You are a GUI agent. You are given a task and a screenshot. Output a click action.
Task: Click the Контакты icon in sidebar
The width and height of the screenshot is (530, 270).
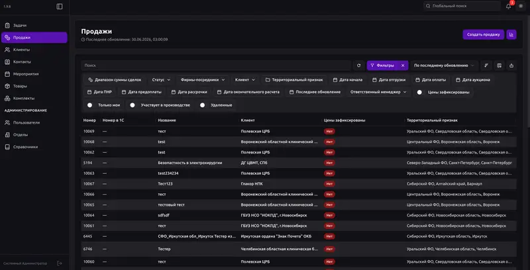pos(7,62)
